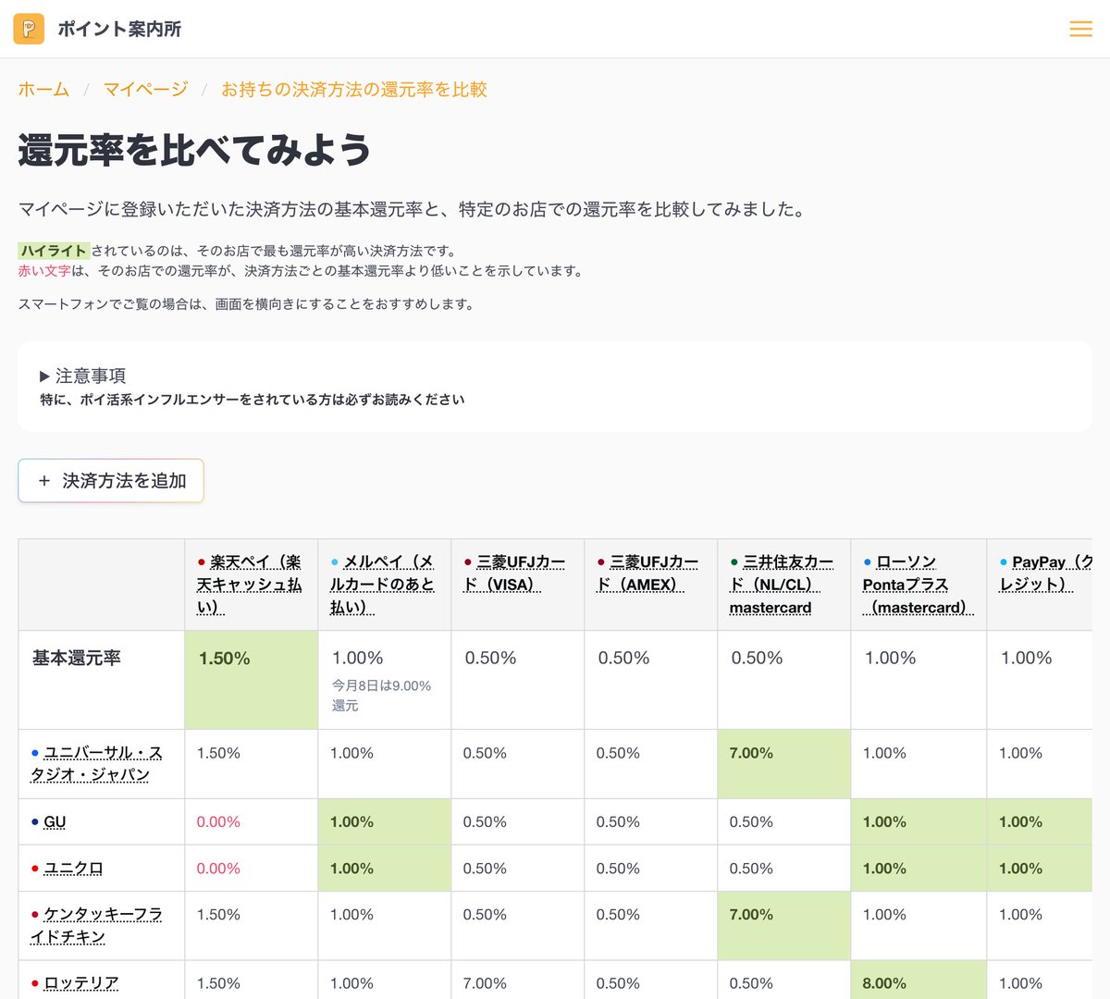Open 三井住友カード（NL/CL）mastercard header
1110x999 pixels.
[x=782, y=585]
